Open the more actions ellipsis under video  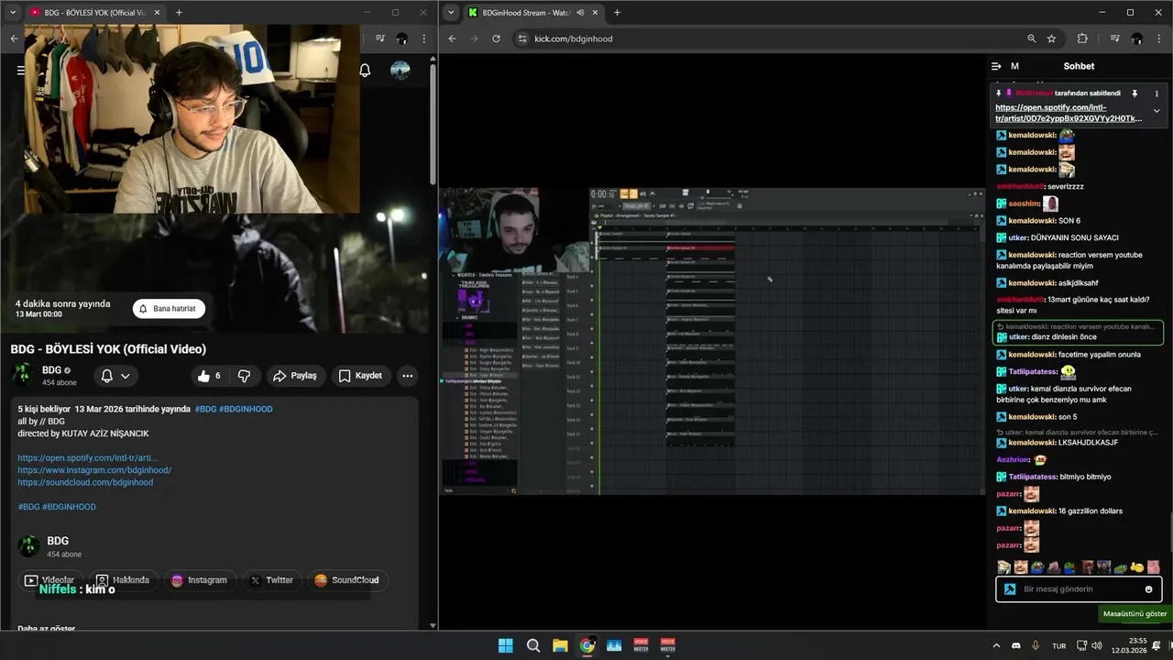click(407, 376)
